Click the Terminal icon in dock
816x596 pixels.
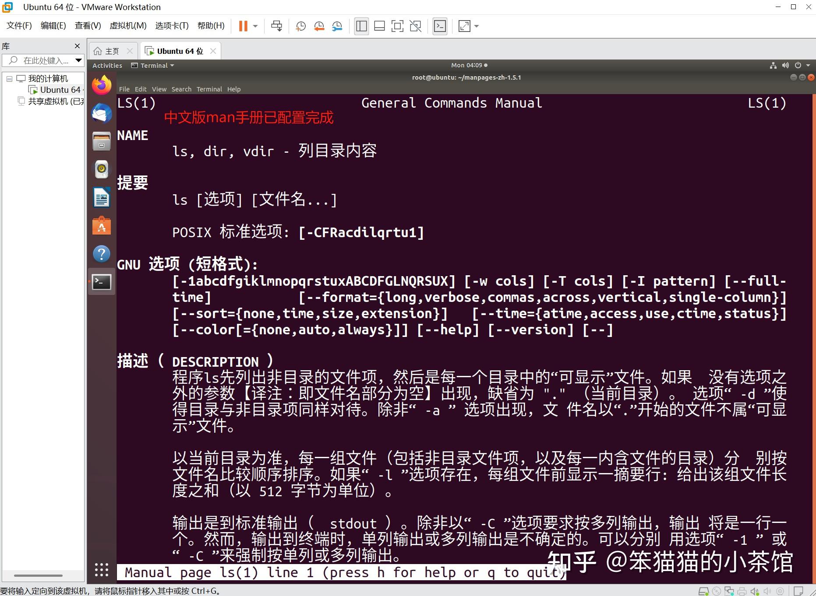(102, 282)
